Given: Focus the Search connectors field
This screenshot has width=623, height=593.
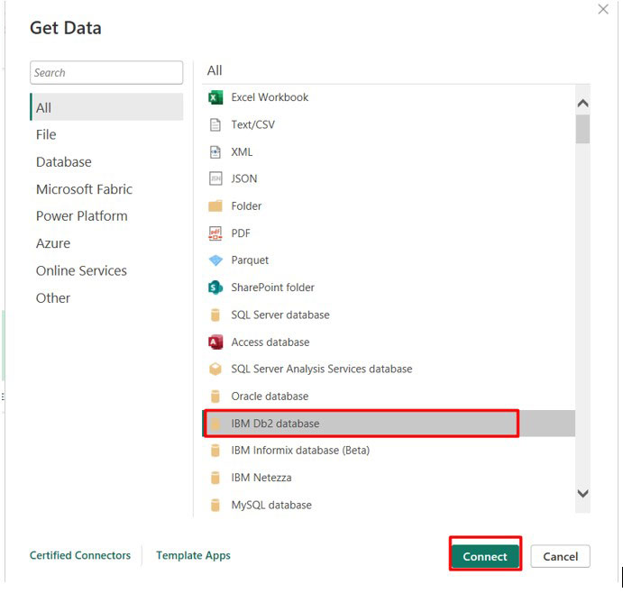Looking at the screenshot, I should pyautogui.click(x=106, y=73).
